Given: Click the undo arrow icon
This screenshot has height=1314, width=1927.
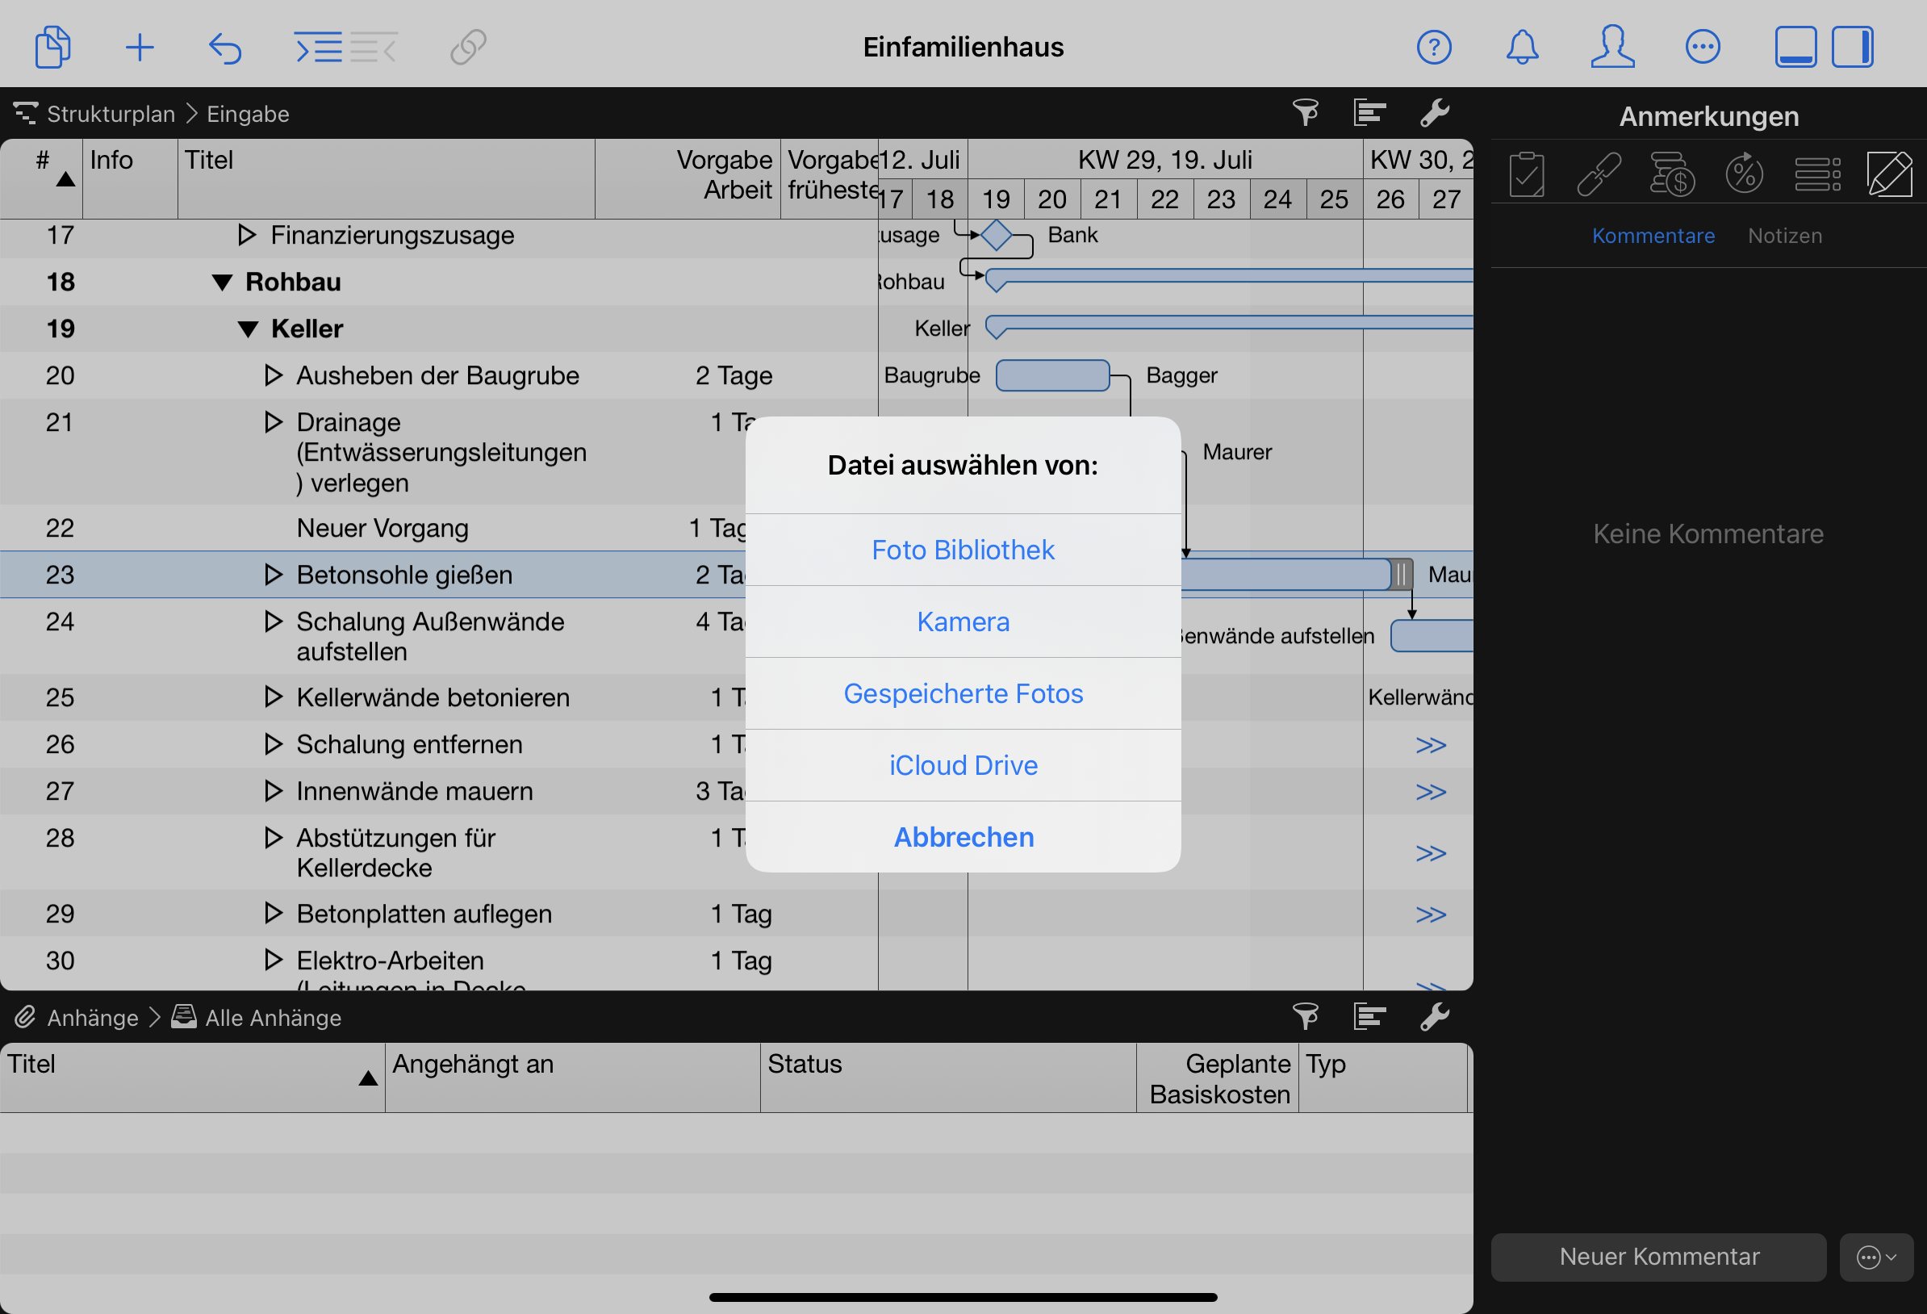Looking at the screenshot, I should point(224,48).
